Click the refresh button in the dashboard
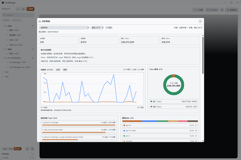 [x=109, y=27]
